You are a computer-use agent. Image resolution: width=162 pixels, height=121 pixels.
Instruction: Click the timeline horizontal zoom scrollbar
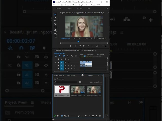(61, 71)
